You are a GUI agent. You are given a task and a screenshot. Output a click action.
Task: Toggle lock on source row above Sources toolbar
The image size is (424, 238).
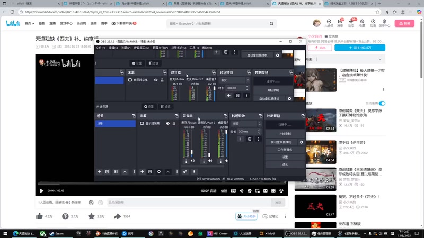pos(174,123)
